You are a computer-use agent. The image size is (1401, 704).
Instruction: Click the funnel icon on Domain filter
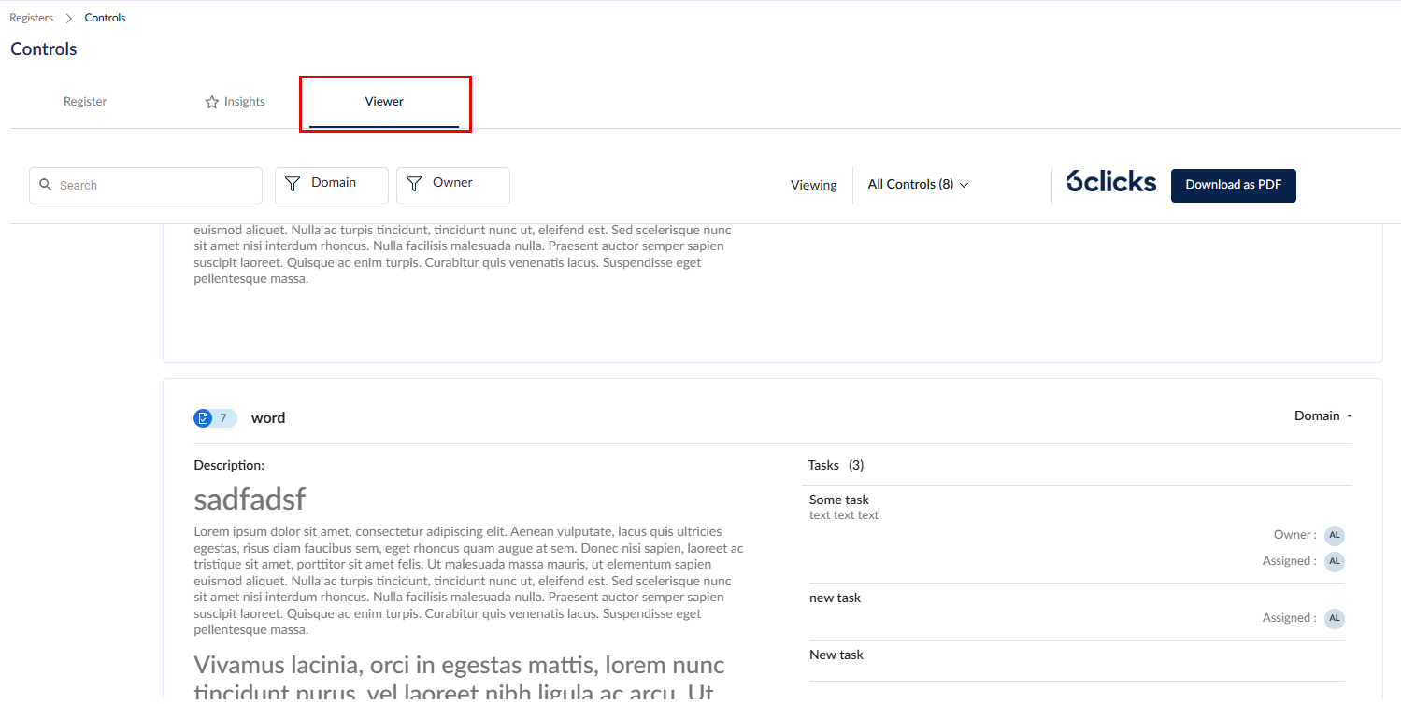(x=293, y=185)
